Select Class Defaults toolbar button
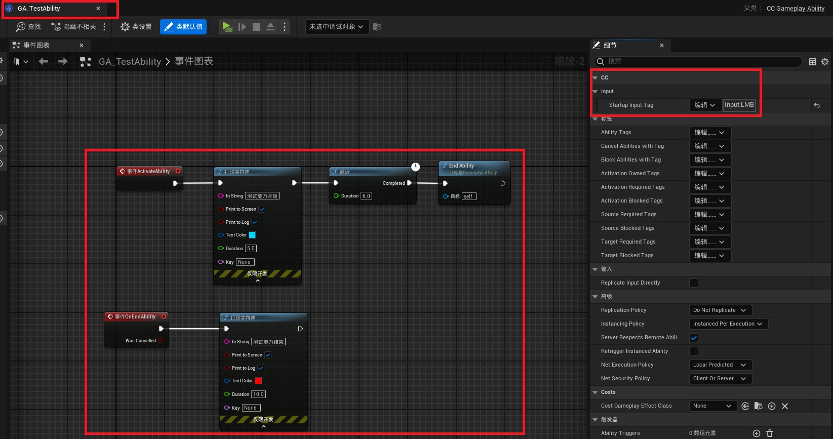 183,27
